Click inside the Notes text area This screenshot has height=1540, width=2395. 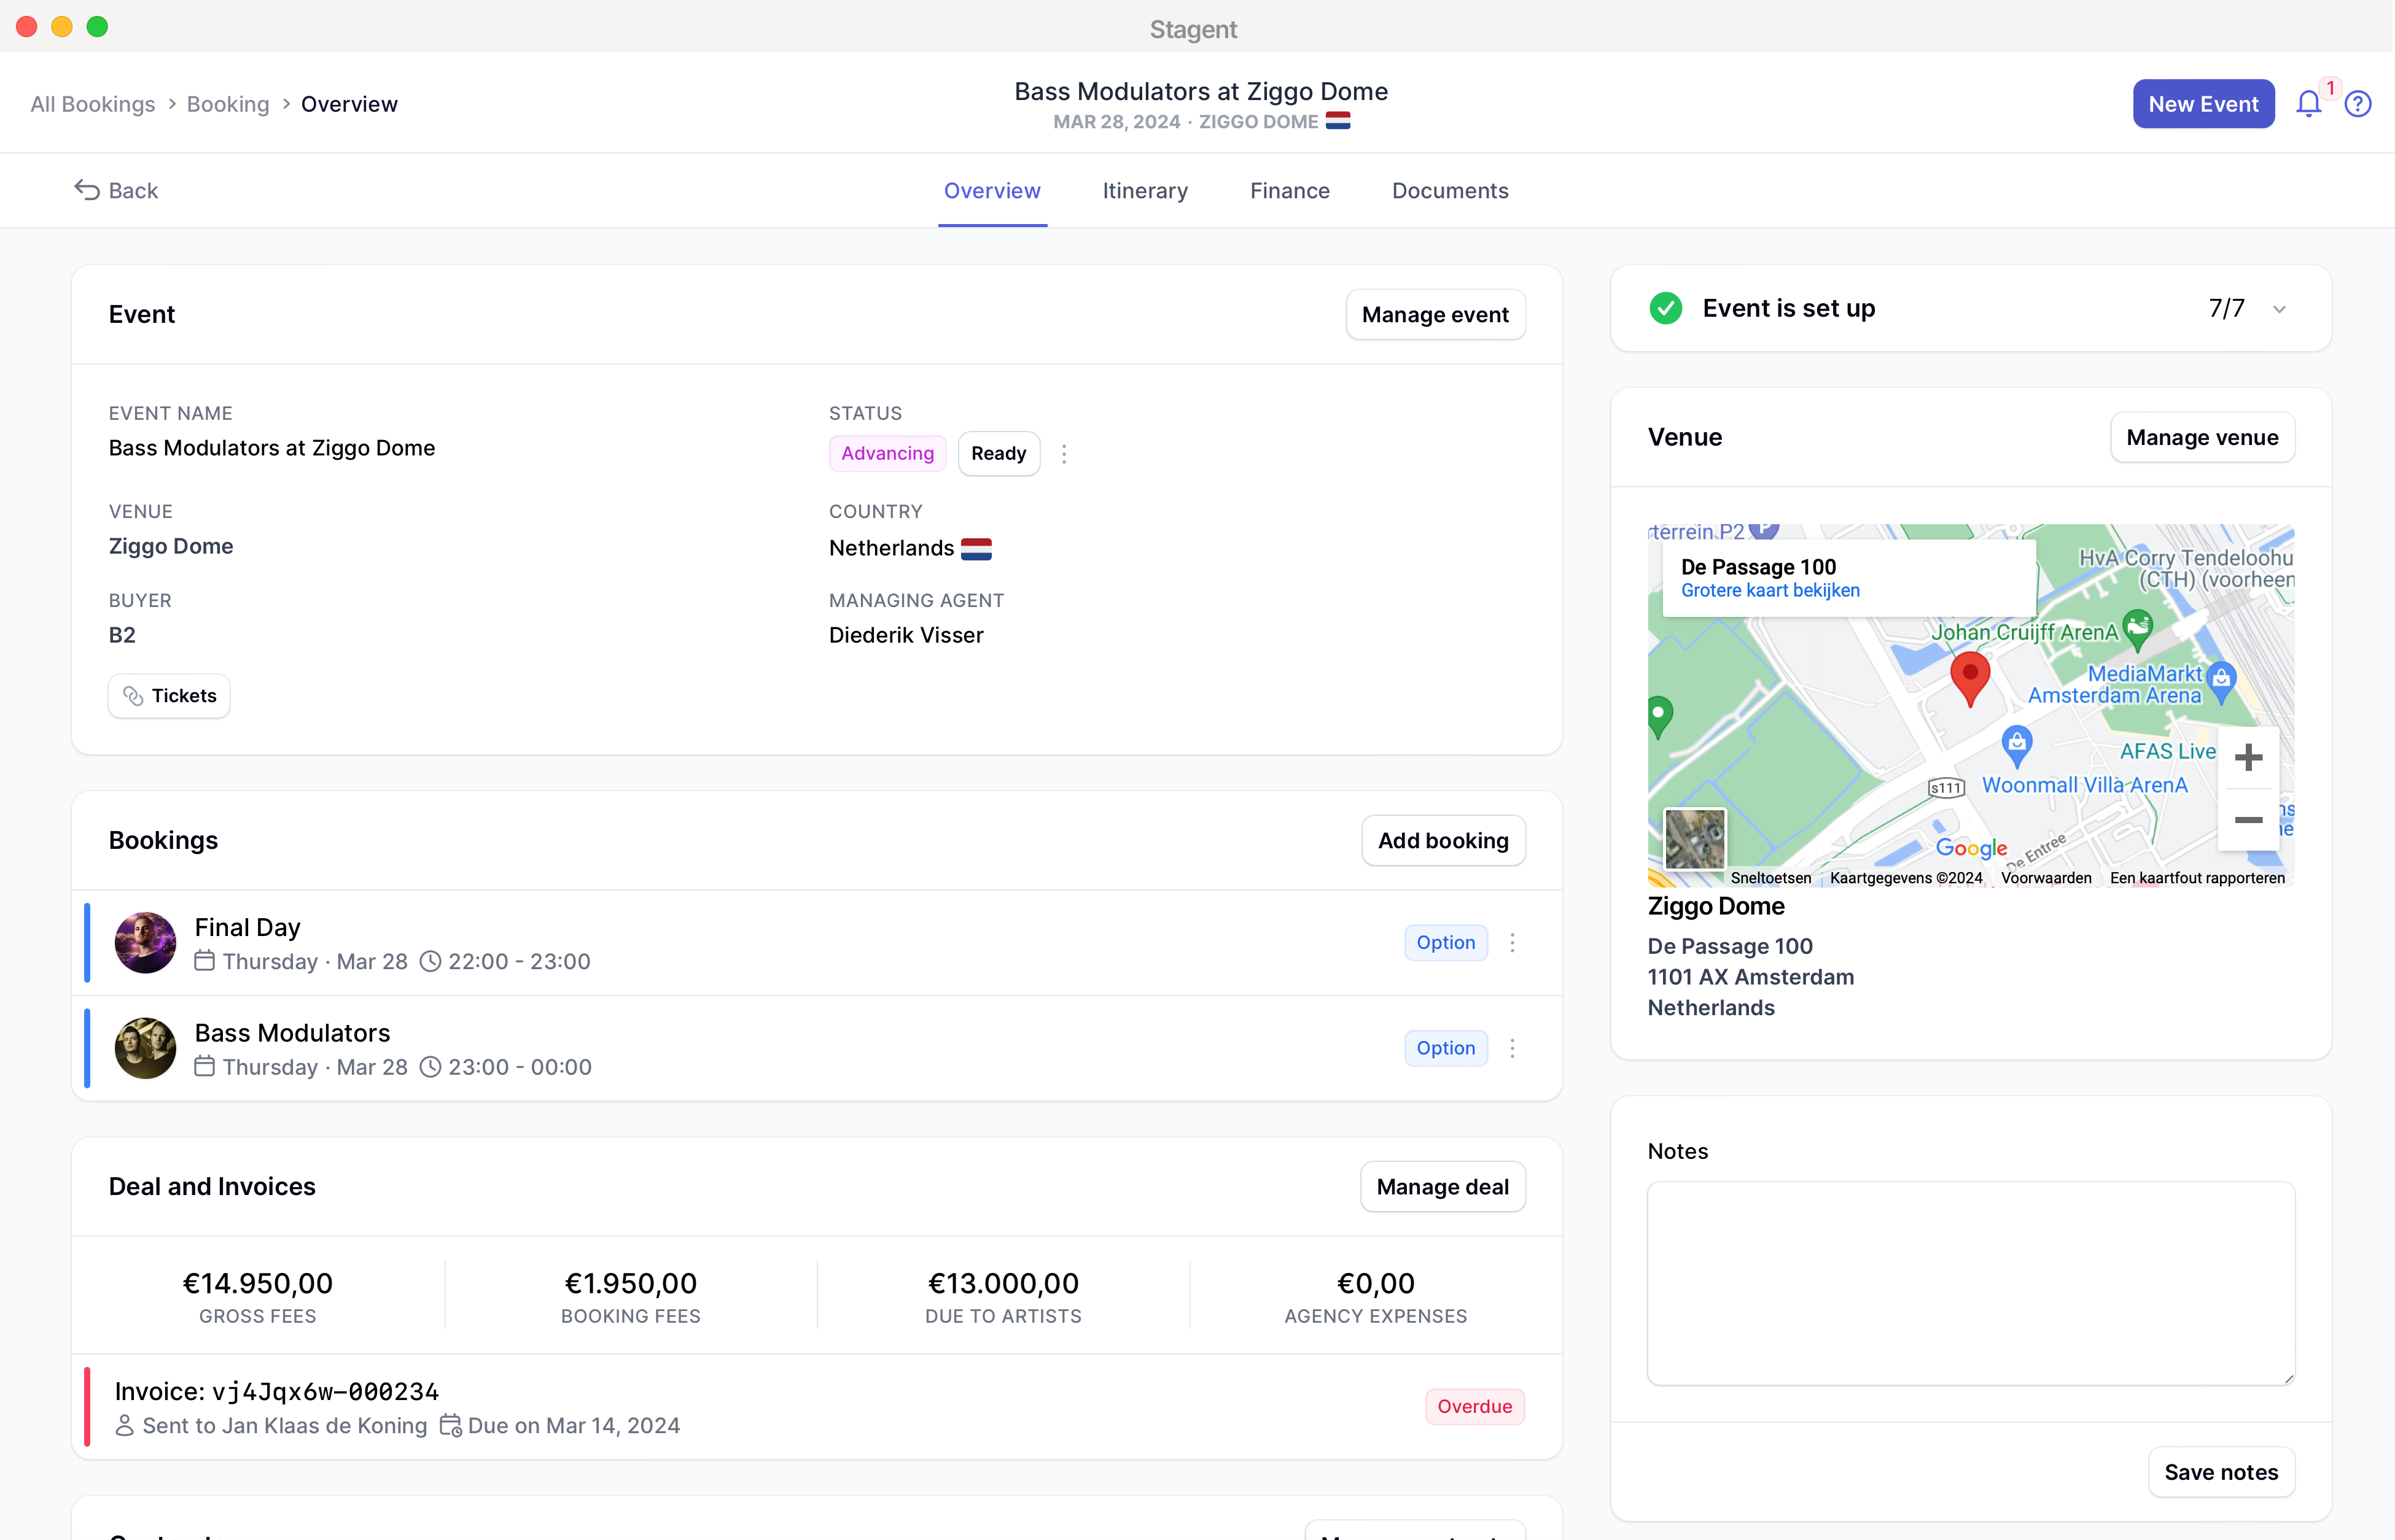pos(1970,1283)
